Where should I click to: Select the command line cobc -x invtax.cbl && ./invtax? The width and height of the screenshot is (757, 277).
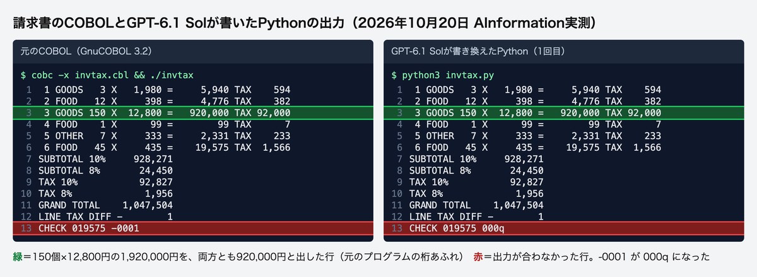point(107,75)
